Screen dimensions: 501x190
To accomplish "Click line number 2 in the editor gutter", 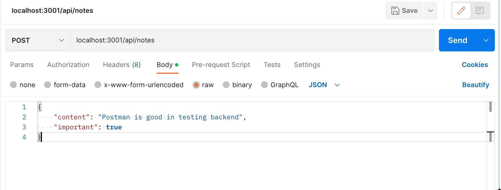I will point(24,117).
